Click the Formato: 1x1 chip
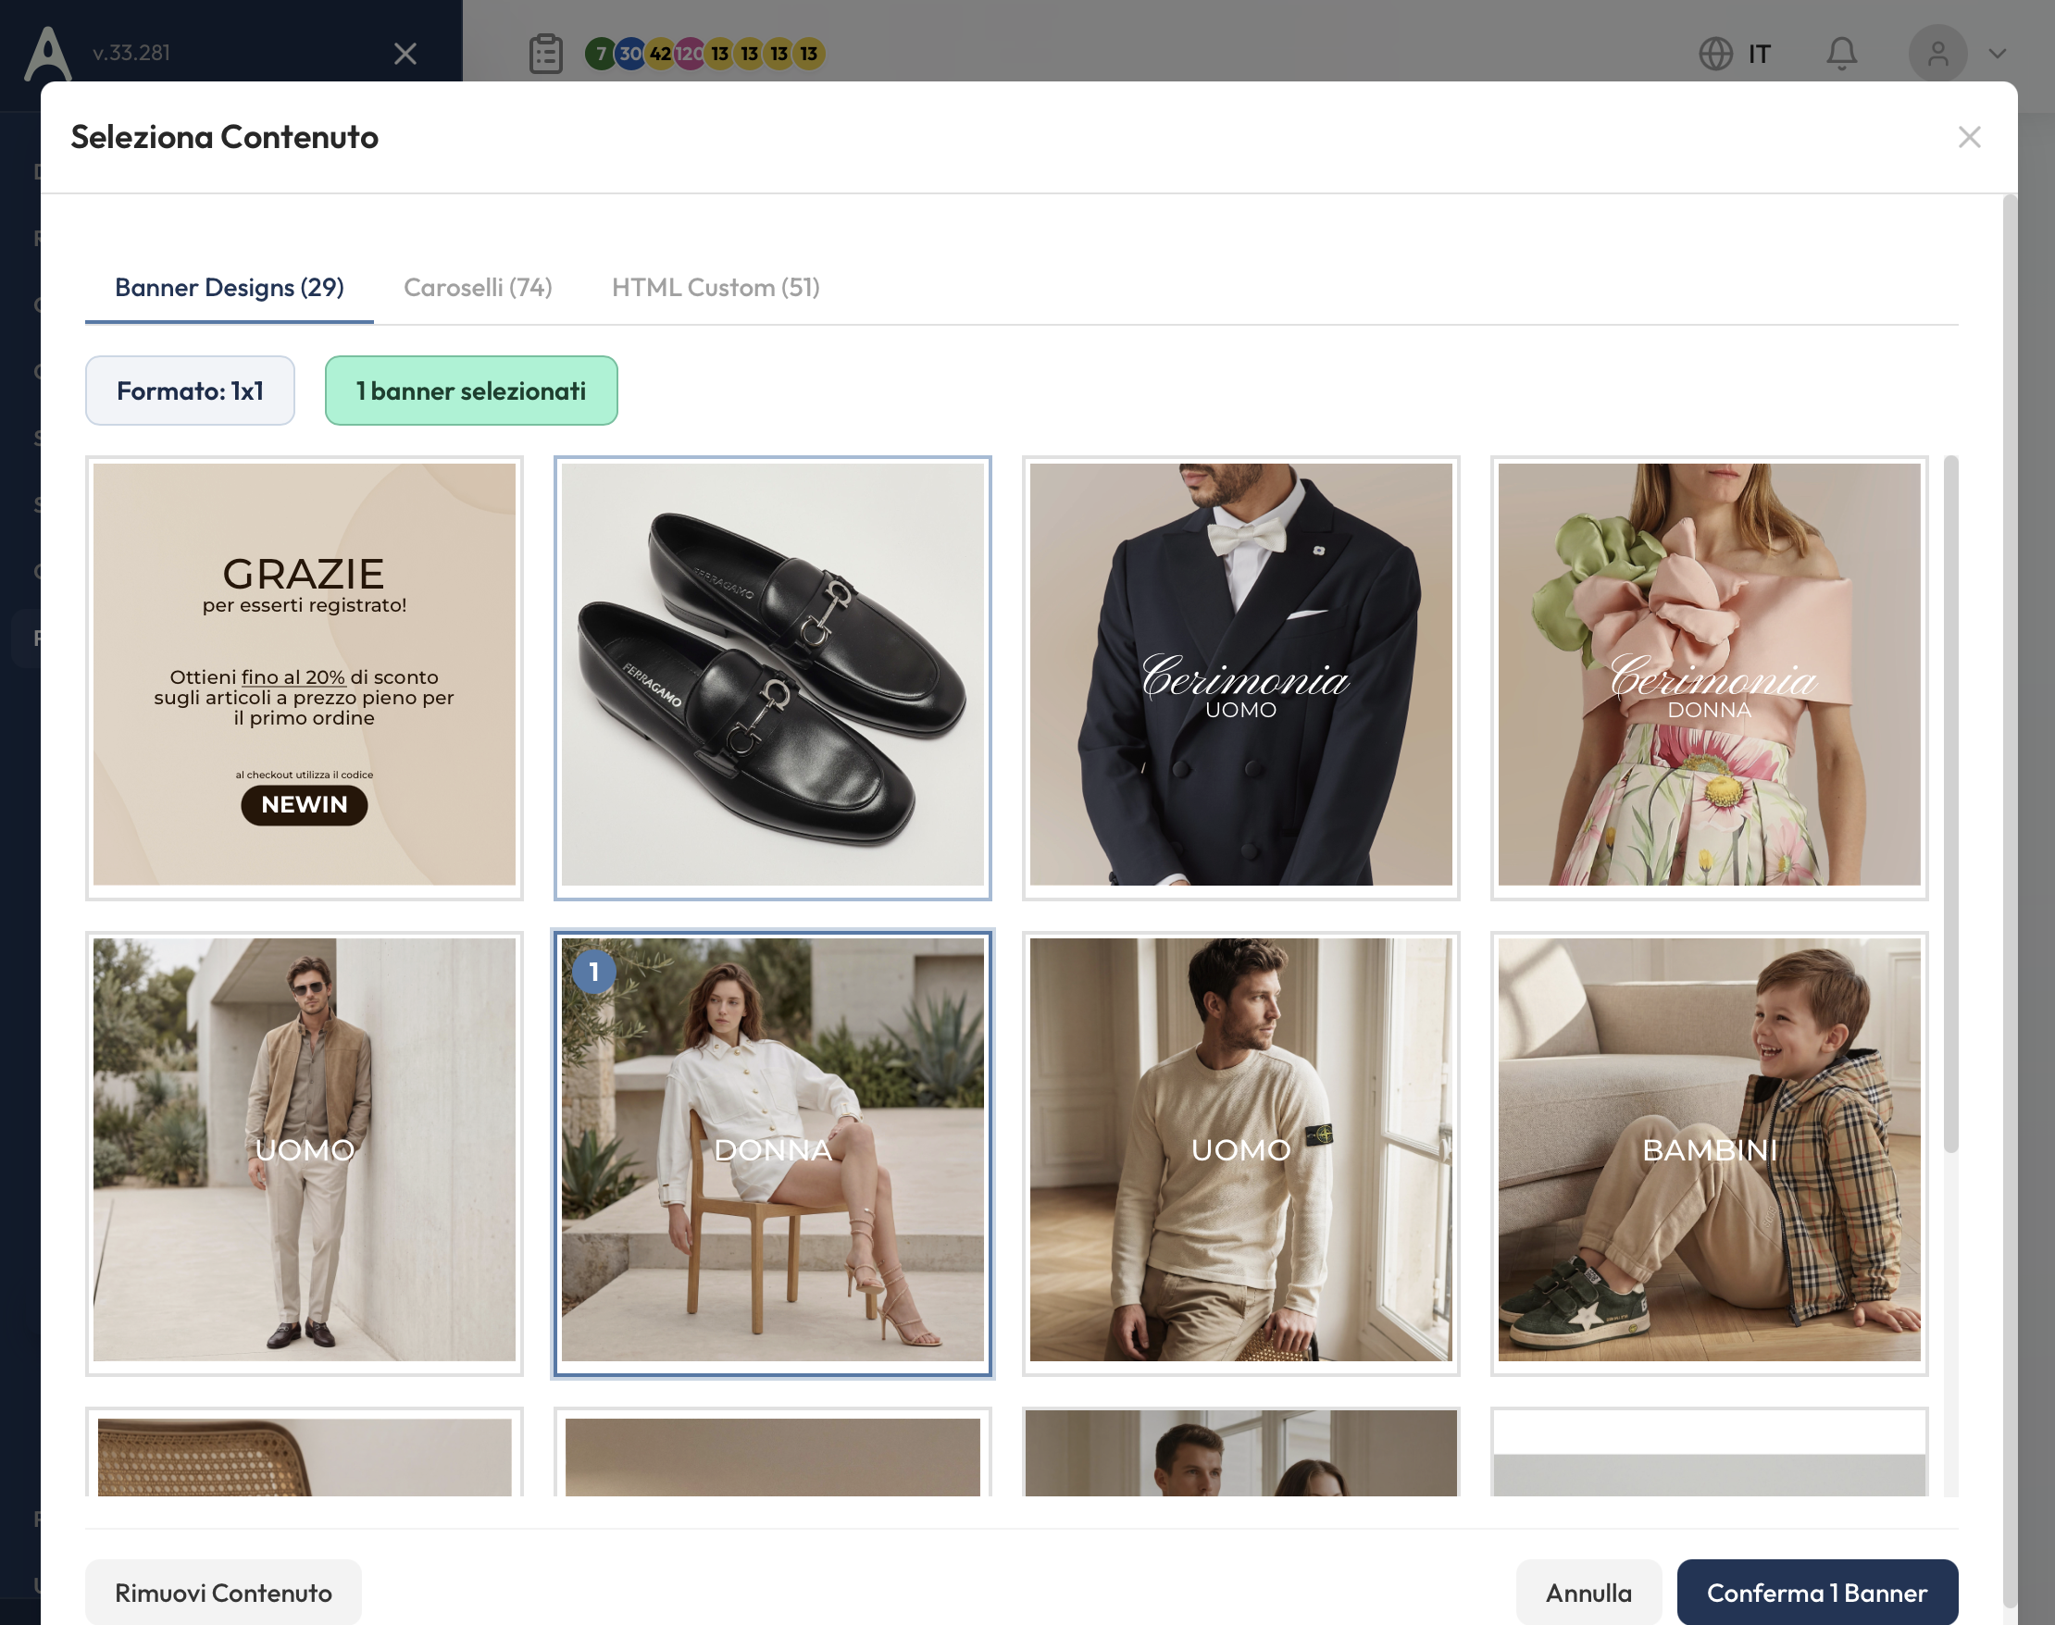This screenshot has width=2055, height=1625. 191,391
